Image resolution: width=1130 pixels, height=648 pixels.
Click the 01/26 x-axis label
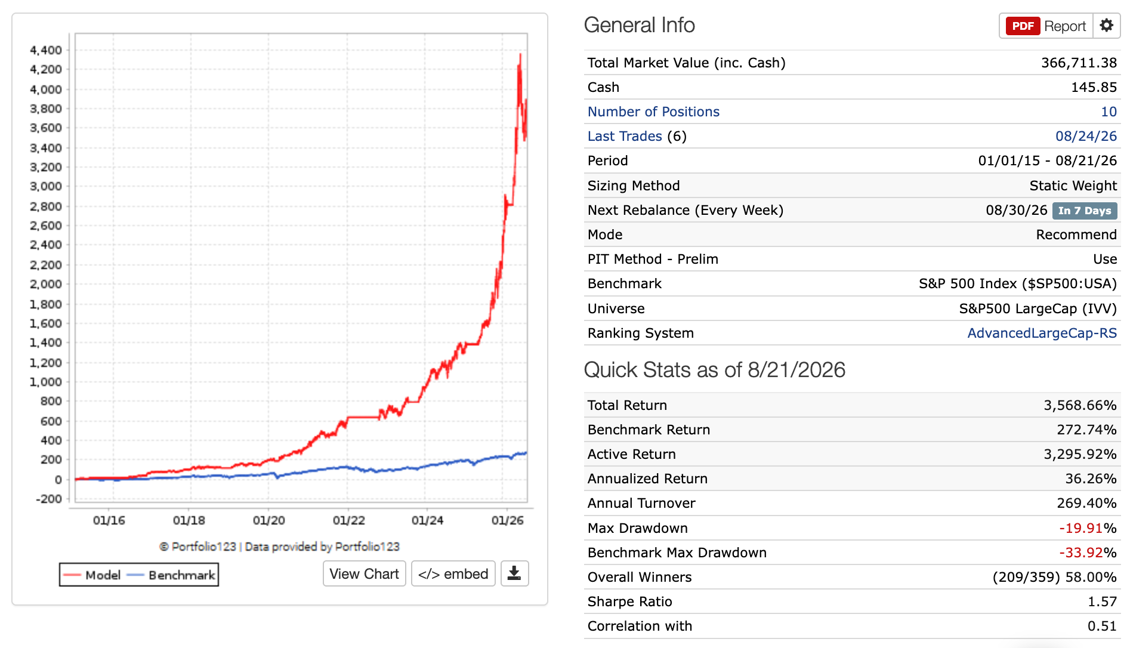coord(507,520)
